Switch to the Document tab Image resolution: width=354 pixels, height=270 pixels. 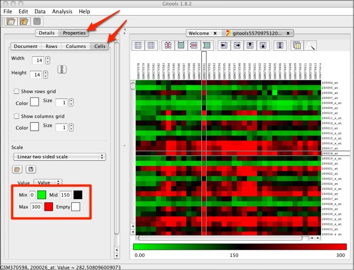(x=25, y=47)
